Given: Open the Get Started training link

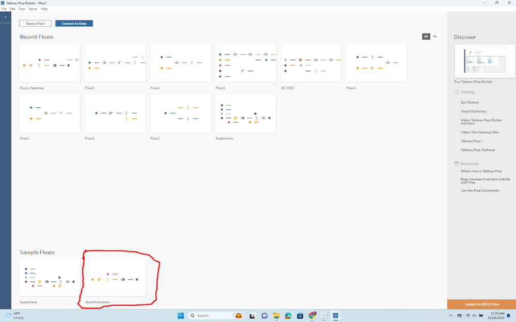Looking at the screenshot, I should pyautogui.click(x=470, y=103).
